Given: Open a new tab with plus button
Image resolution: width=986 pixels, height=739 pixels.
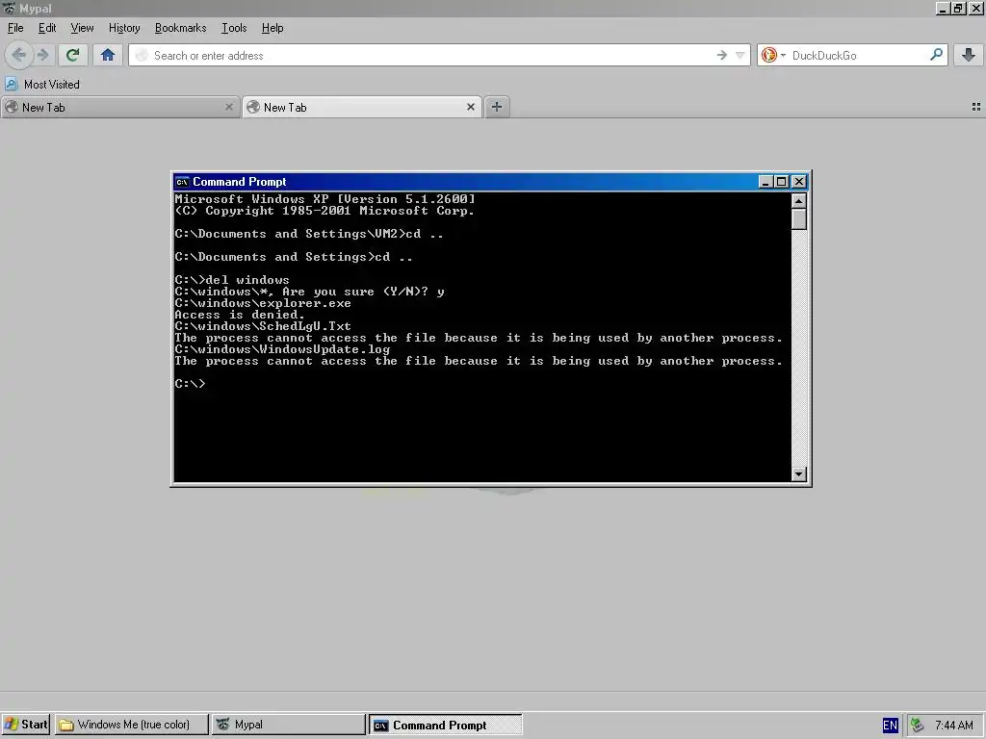Looking at the screenshot, I should pyautogui.click(x=497, y=107).
